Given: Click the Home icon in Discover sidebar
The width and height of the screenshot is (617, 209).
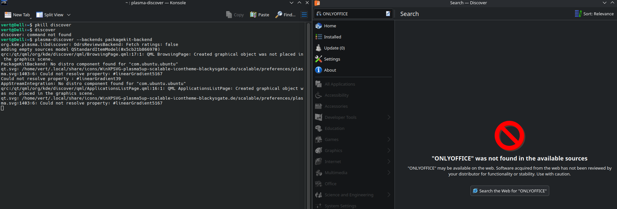Looking at the screenshot, I should [x=319, y=26].
